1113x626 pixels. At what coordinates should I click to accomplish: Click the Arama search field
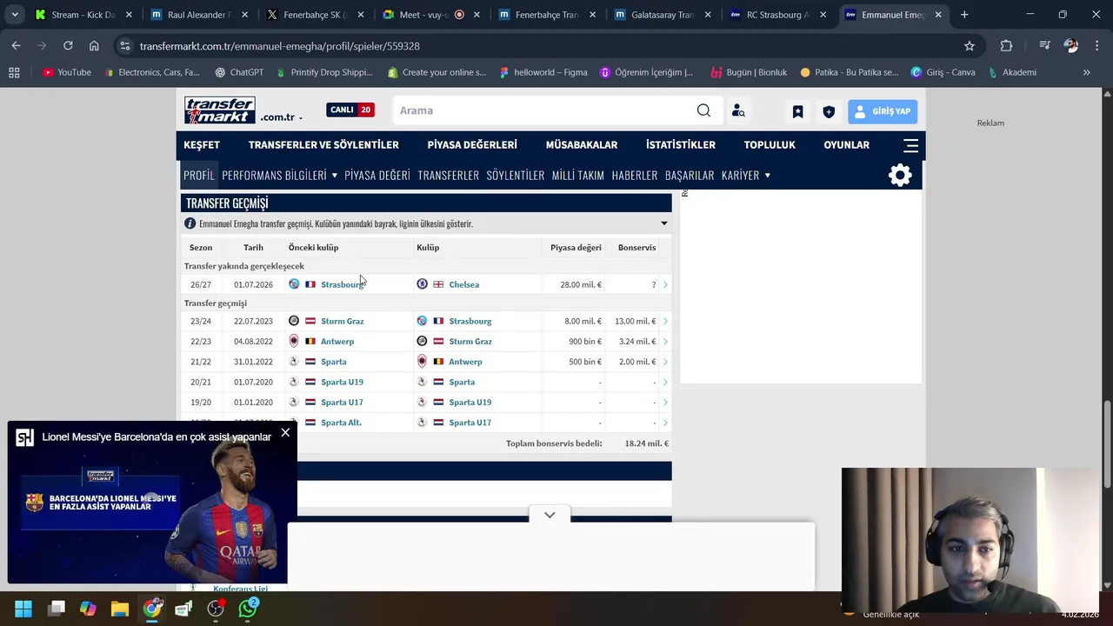pos(543,110)
